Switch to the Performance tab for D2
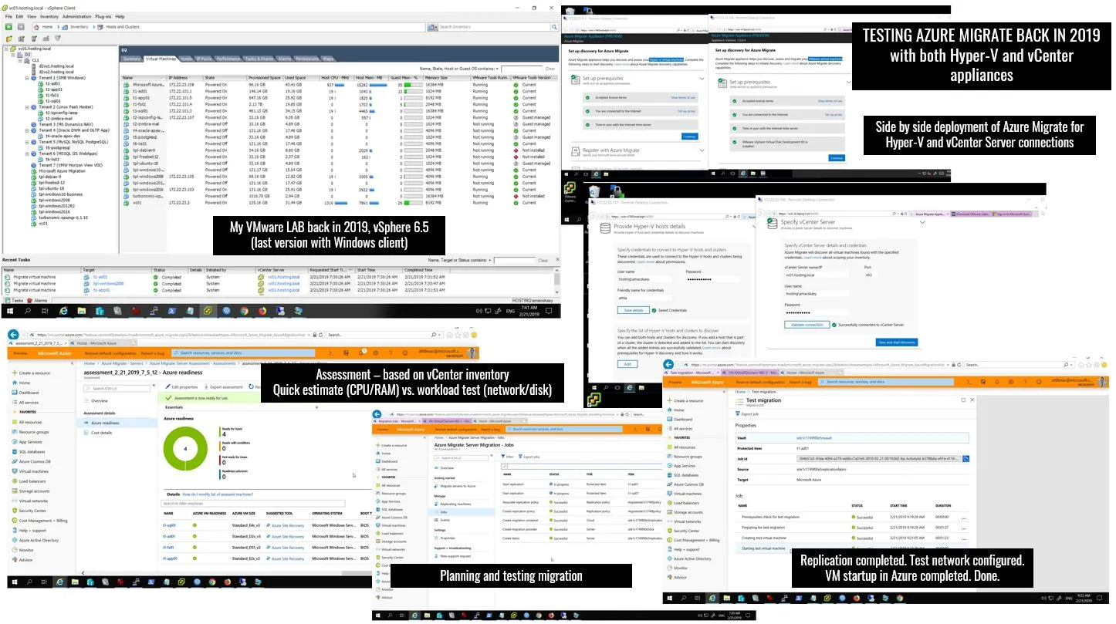The image size is (1116, 624). point(228,59)
